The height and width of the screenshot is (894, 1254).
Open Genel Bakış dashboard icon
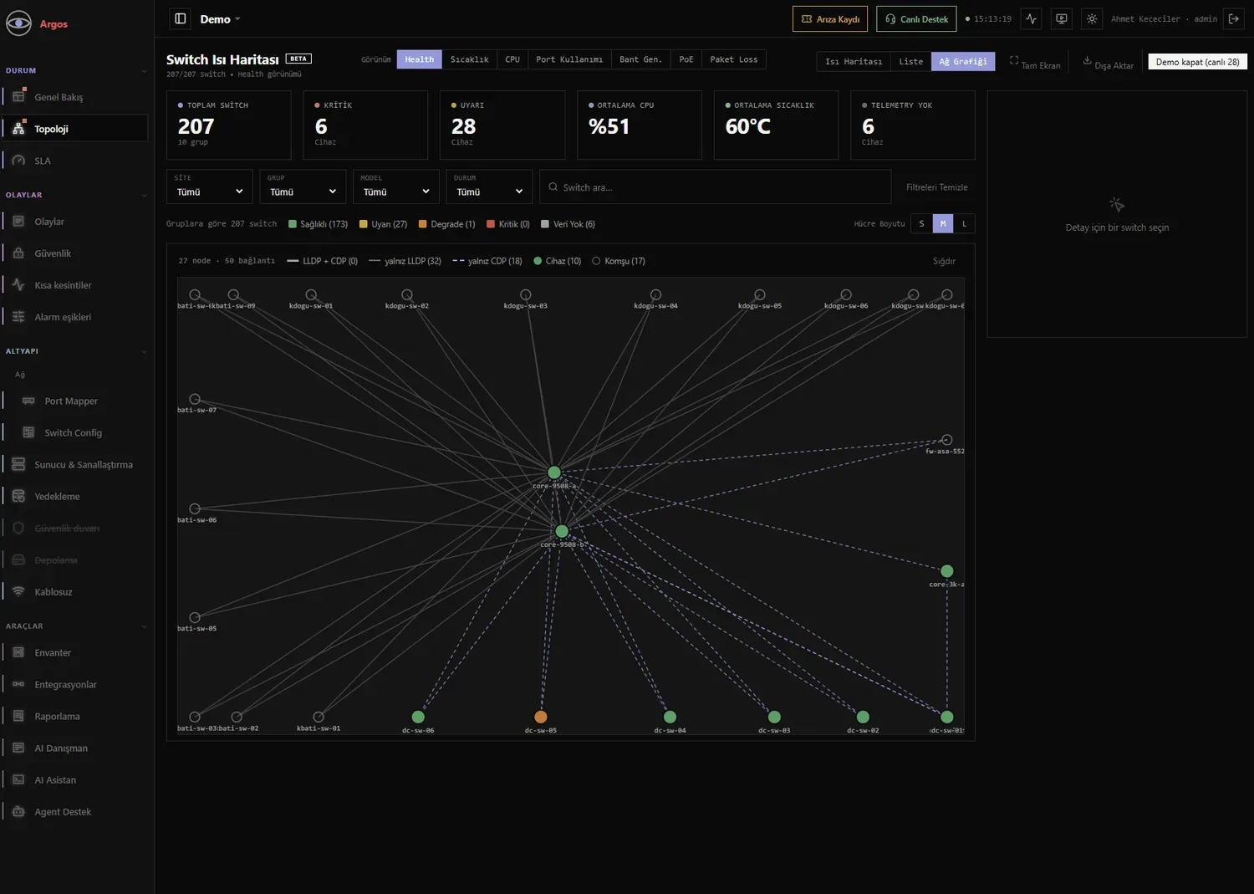[18, 96]
